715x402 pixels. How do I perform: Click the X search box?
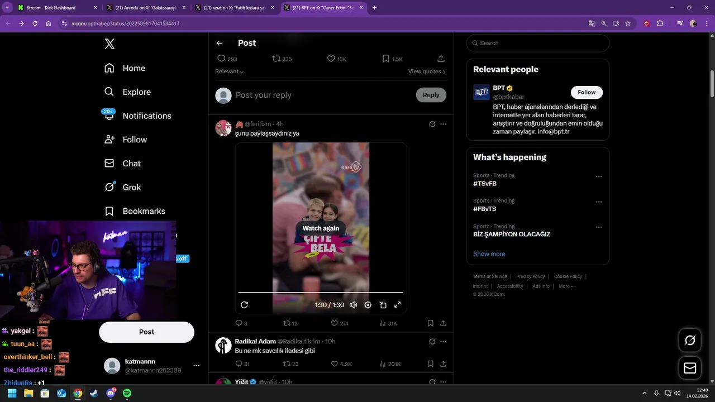[x=538, y=43]
